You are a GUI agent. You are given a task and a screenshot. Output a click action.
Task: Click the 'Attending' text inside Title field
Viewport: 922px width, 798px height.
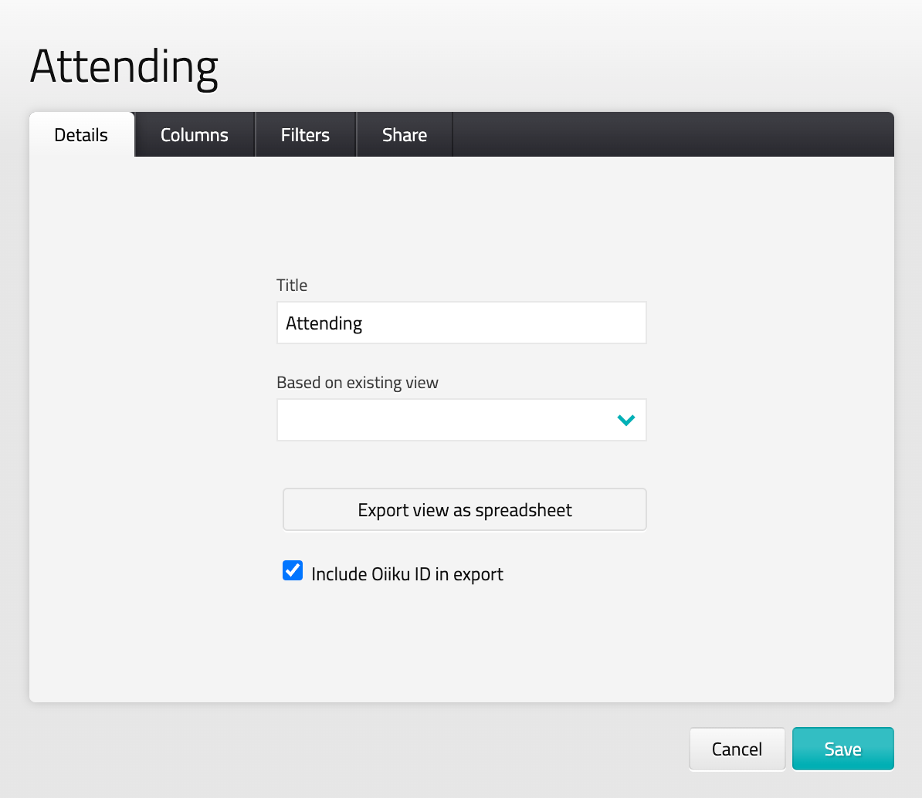tap(324, 323)
